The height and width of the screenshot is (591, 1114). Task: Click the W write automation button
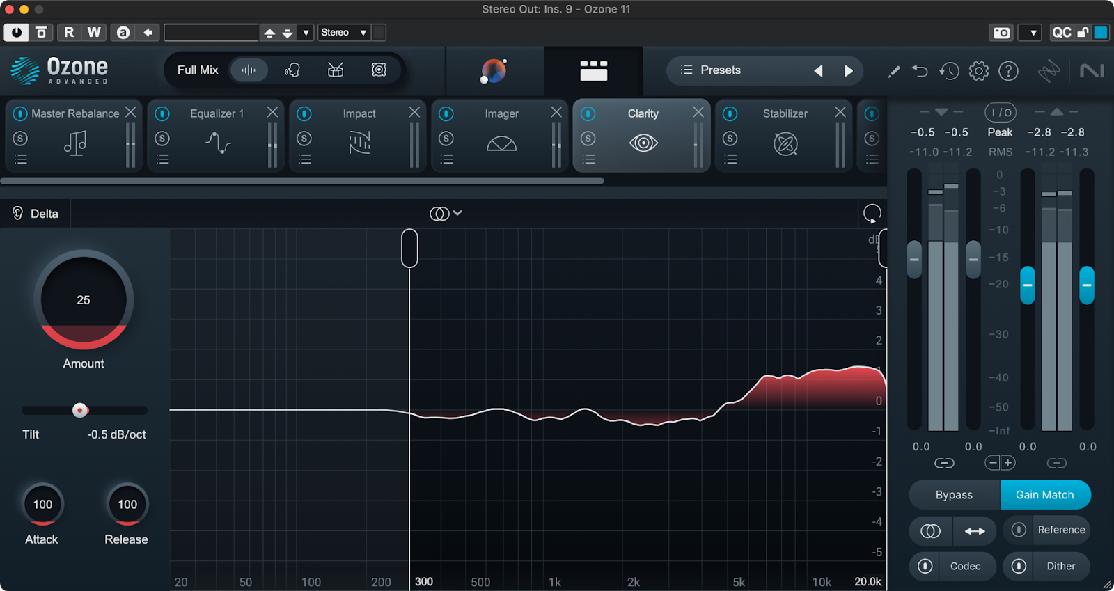point(94,32)
